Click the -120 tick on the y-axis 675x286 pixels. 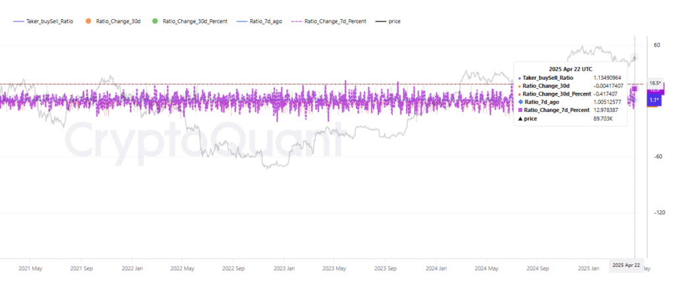coord(660,213)
